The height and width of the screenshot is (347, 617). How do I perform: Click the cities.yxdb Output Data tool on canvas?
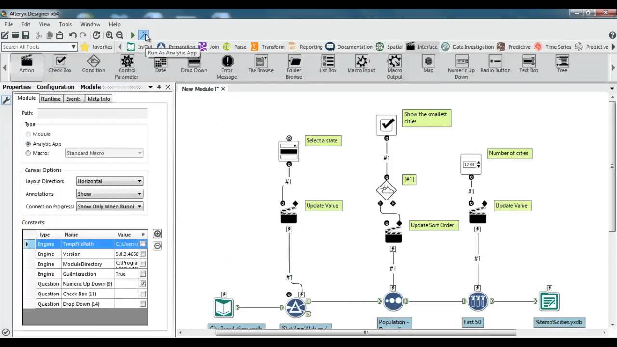click(x=549, y=301)
